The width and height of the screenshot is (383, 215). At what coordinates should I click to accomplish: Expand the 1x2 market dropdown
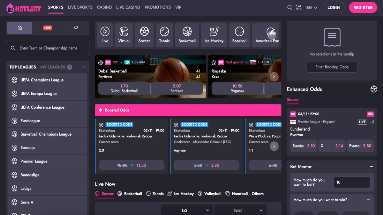coord(187,210)
